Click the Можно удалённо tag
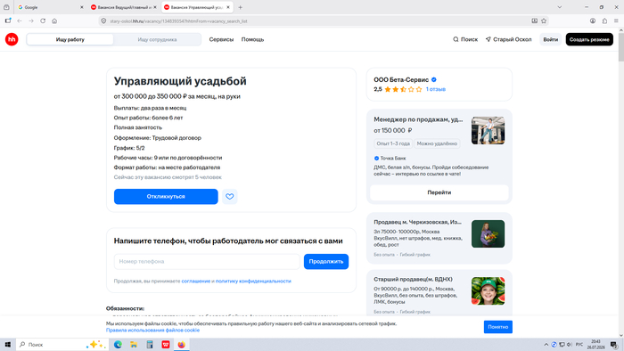The height and width of the screenshot is (351, 624). click(x=437, y=143)
